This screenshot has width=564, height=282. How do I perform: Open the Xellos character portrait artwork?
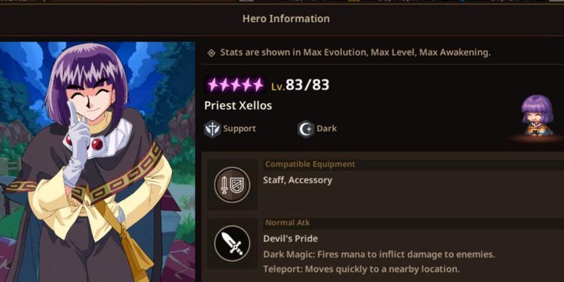point(97,162)
